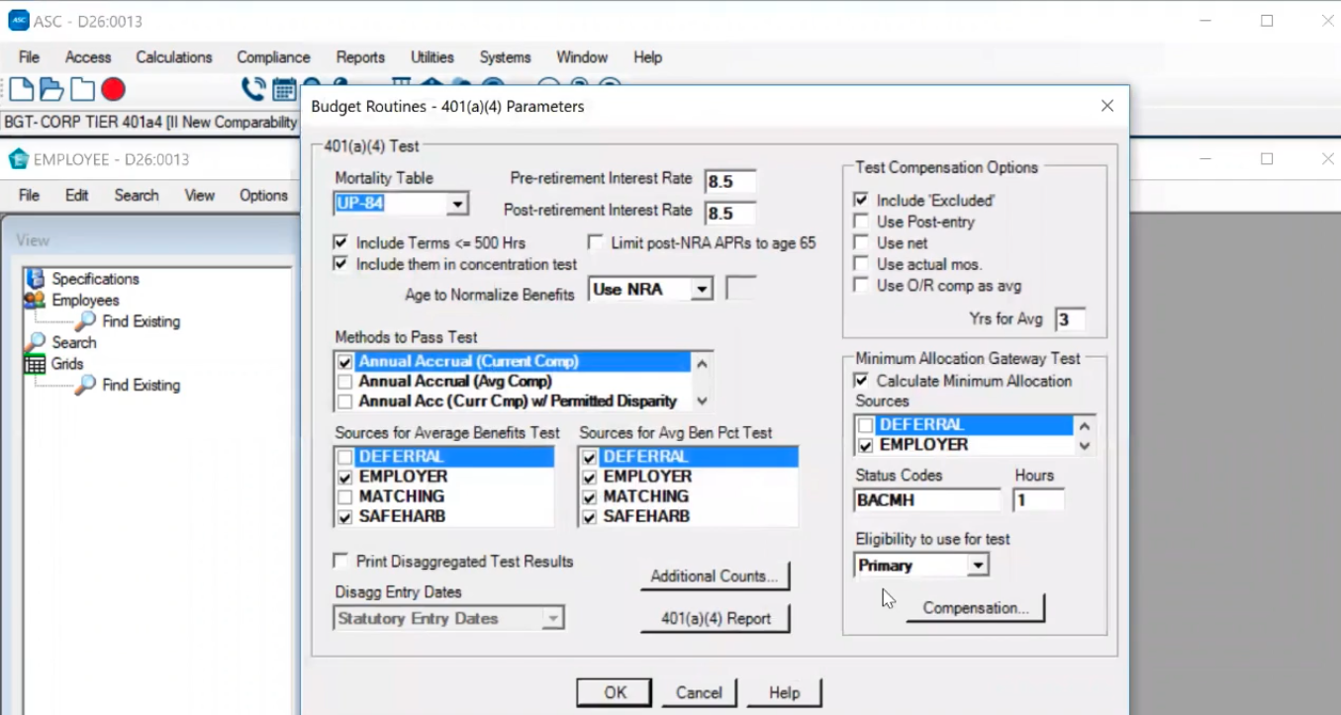Image resolution: width=1341 pixels, height=715 pixels.
Task: Click the red circle toolbar icon
Action: [x=113, y=90]
